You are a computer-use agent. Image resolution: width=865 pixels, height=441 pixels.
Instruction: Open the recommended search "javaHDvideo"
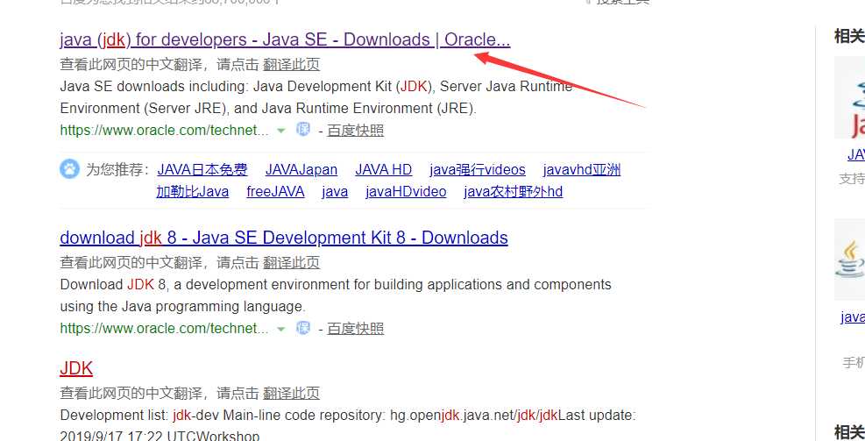[x=406, y=191]
